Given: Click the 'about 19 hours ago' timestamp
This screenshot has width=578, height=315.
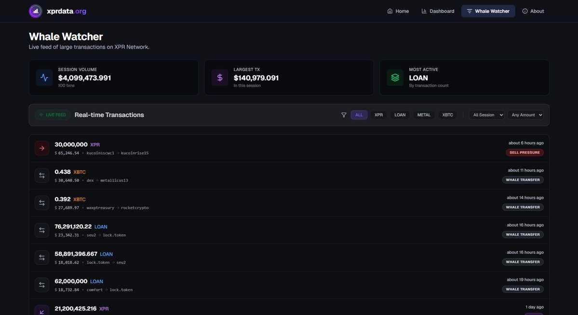Looking at the screenshot, I should point(525,280).
